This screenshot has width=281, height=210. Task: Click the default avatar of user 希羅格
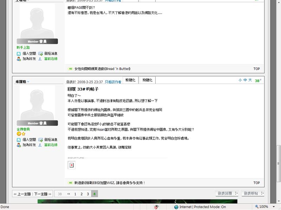coord(37,103)
